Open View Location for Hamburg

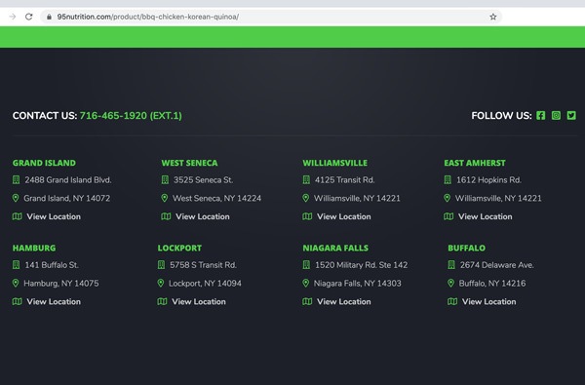(x=54, y=301)
